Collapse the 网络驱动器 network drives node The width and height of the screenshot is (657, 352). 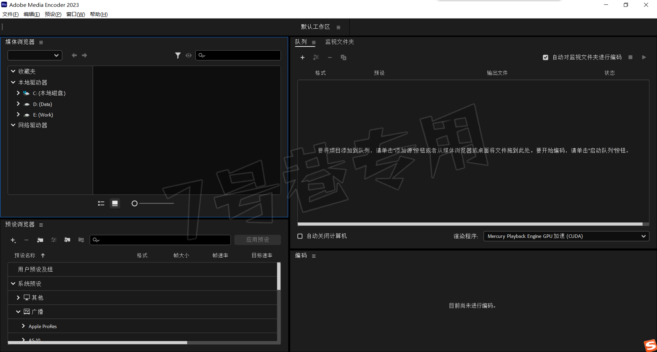click(13, 125)
